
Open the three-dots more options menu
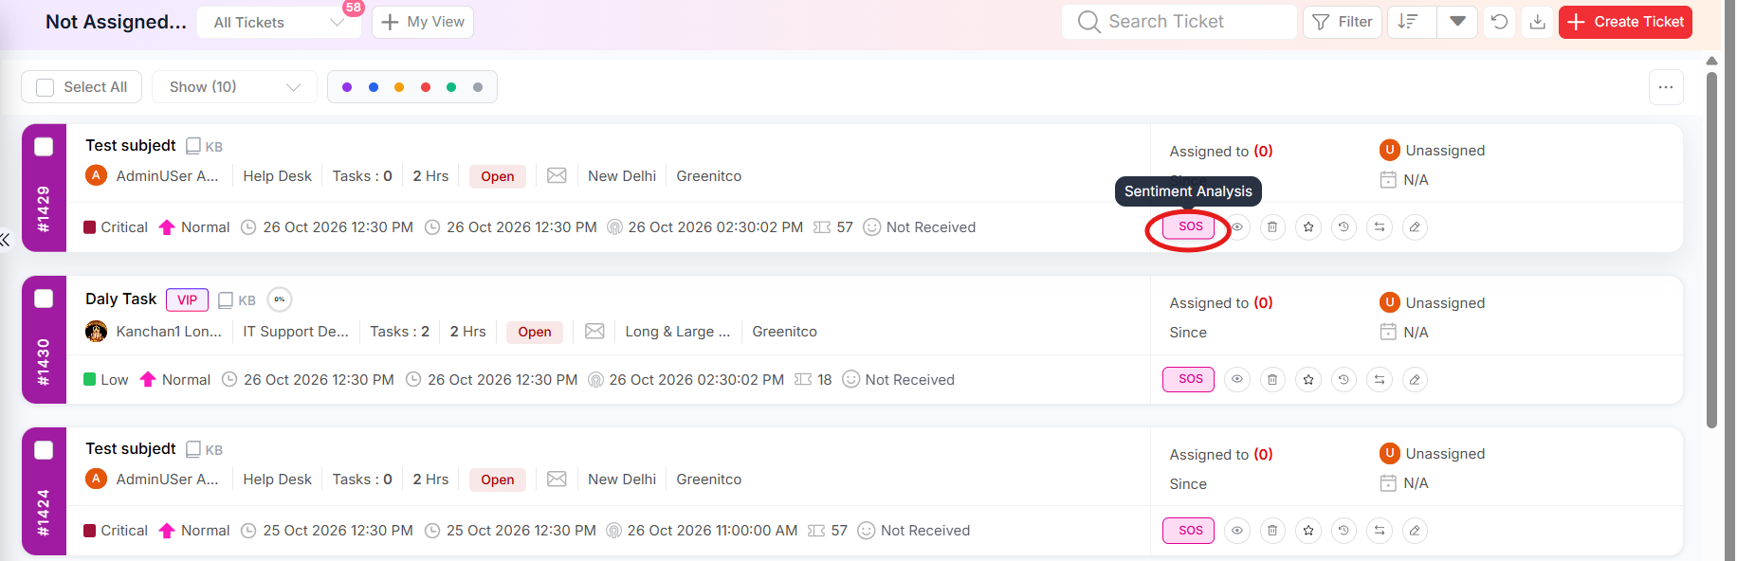(x=1666, y=87)
